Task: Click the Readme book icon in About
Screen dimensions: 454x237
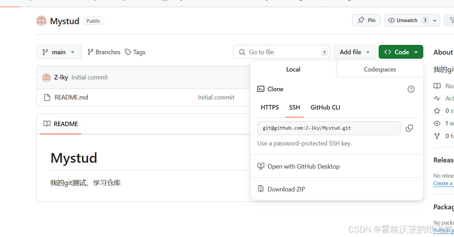Action: [437, 86]
